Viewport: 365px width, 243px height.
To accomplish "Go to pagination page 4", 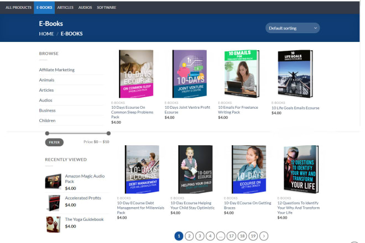I will click(x=210, y=236).
